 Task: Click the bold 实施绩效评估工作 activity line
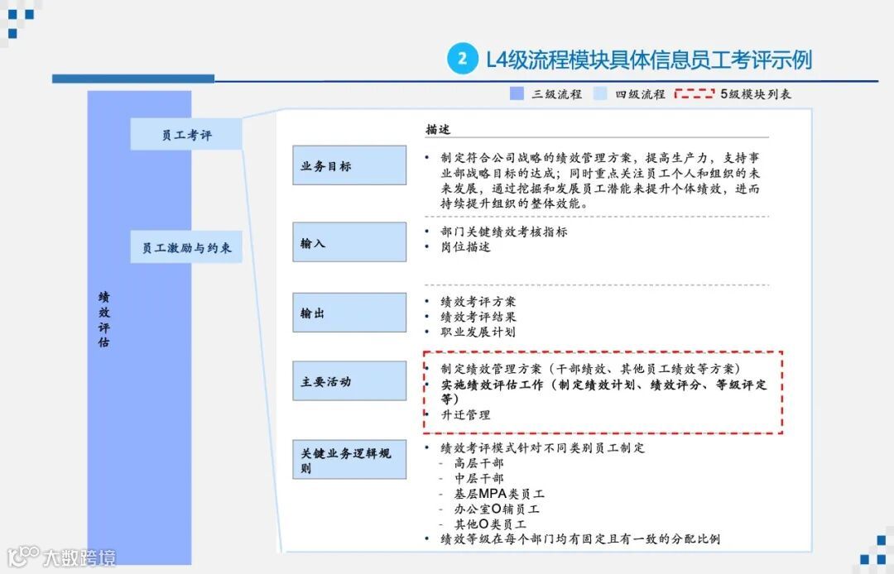[603, 392]
